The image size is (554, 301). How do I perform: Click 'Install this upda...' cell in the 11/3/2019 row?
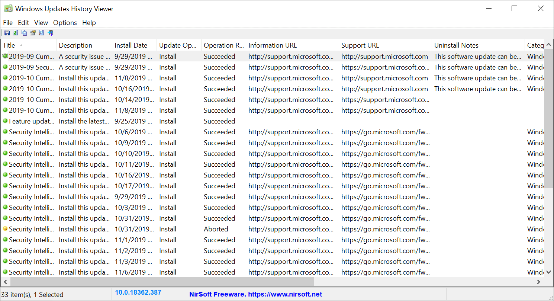pyautogui.click(x=84, y=261)
